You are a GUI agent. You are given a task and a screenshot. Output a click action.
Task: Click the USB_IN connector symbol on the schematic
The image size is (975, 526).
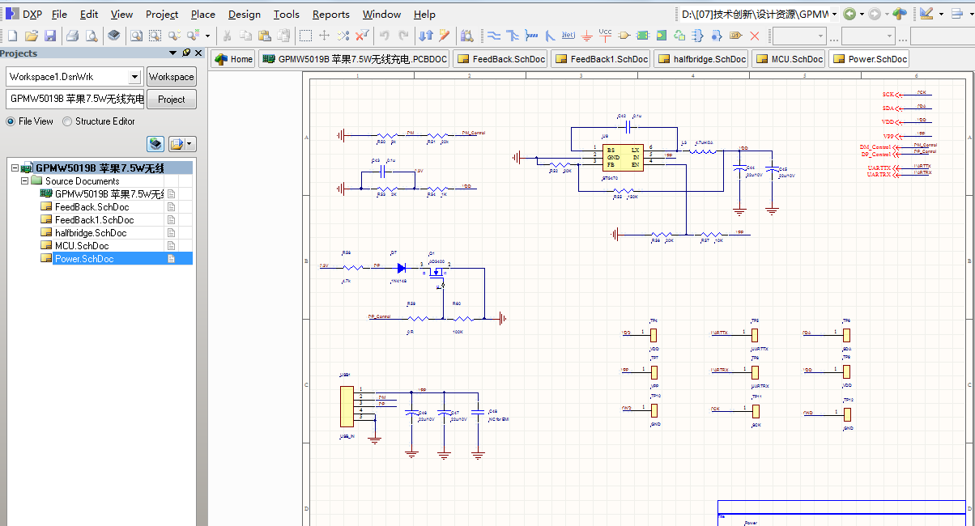tap(347, 407)
